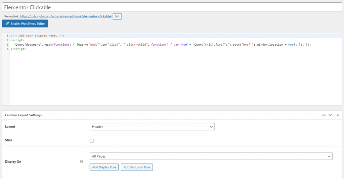This screenshot has width=344, height=179.
Task: Click the Display On label
Action: pyautogui.click(x=13, y=162)
